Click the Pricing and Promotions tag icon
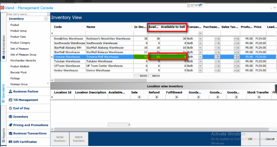The height and width of the screenshot is (147, 277). [x=11, y=125]
